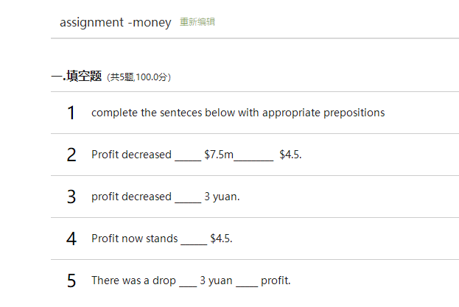Screen dimensions: 459x307
Task: Select question number 3
Action: (71, 197)
